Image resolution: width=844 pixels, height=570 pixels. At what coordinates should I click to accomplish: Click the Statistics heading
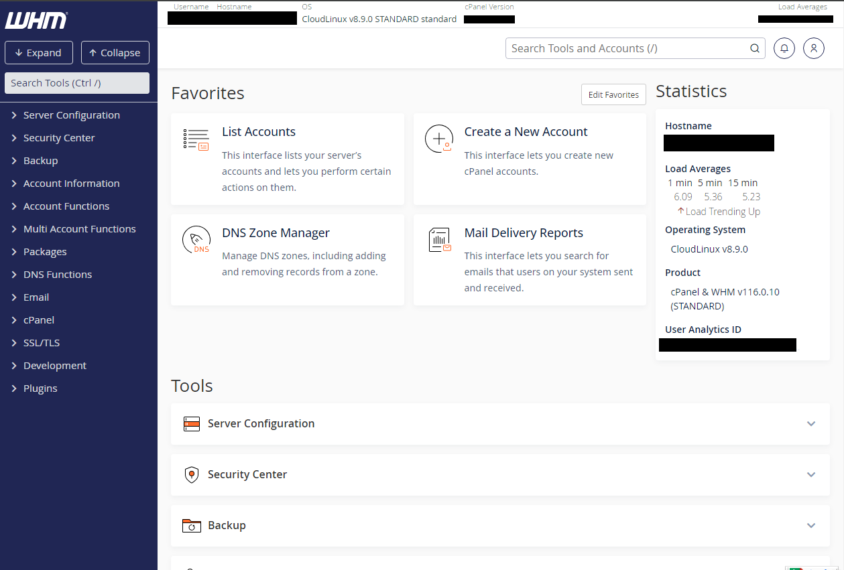coord(691,91)
